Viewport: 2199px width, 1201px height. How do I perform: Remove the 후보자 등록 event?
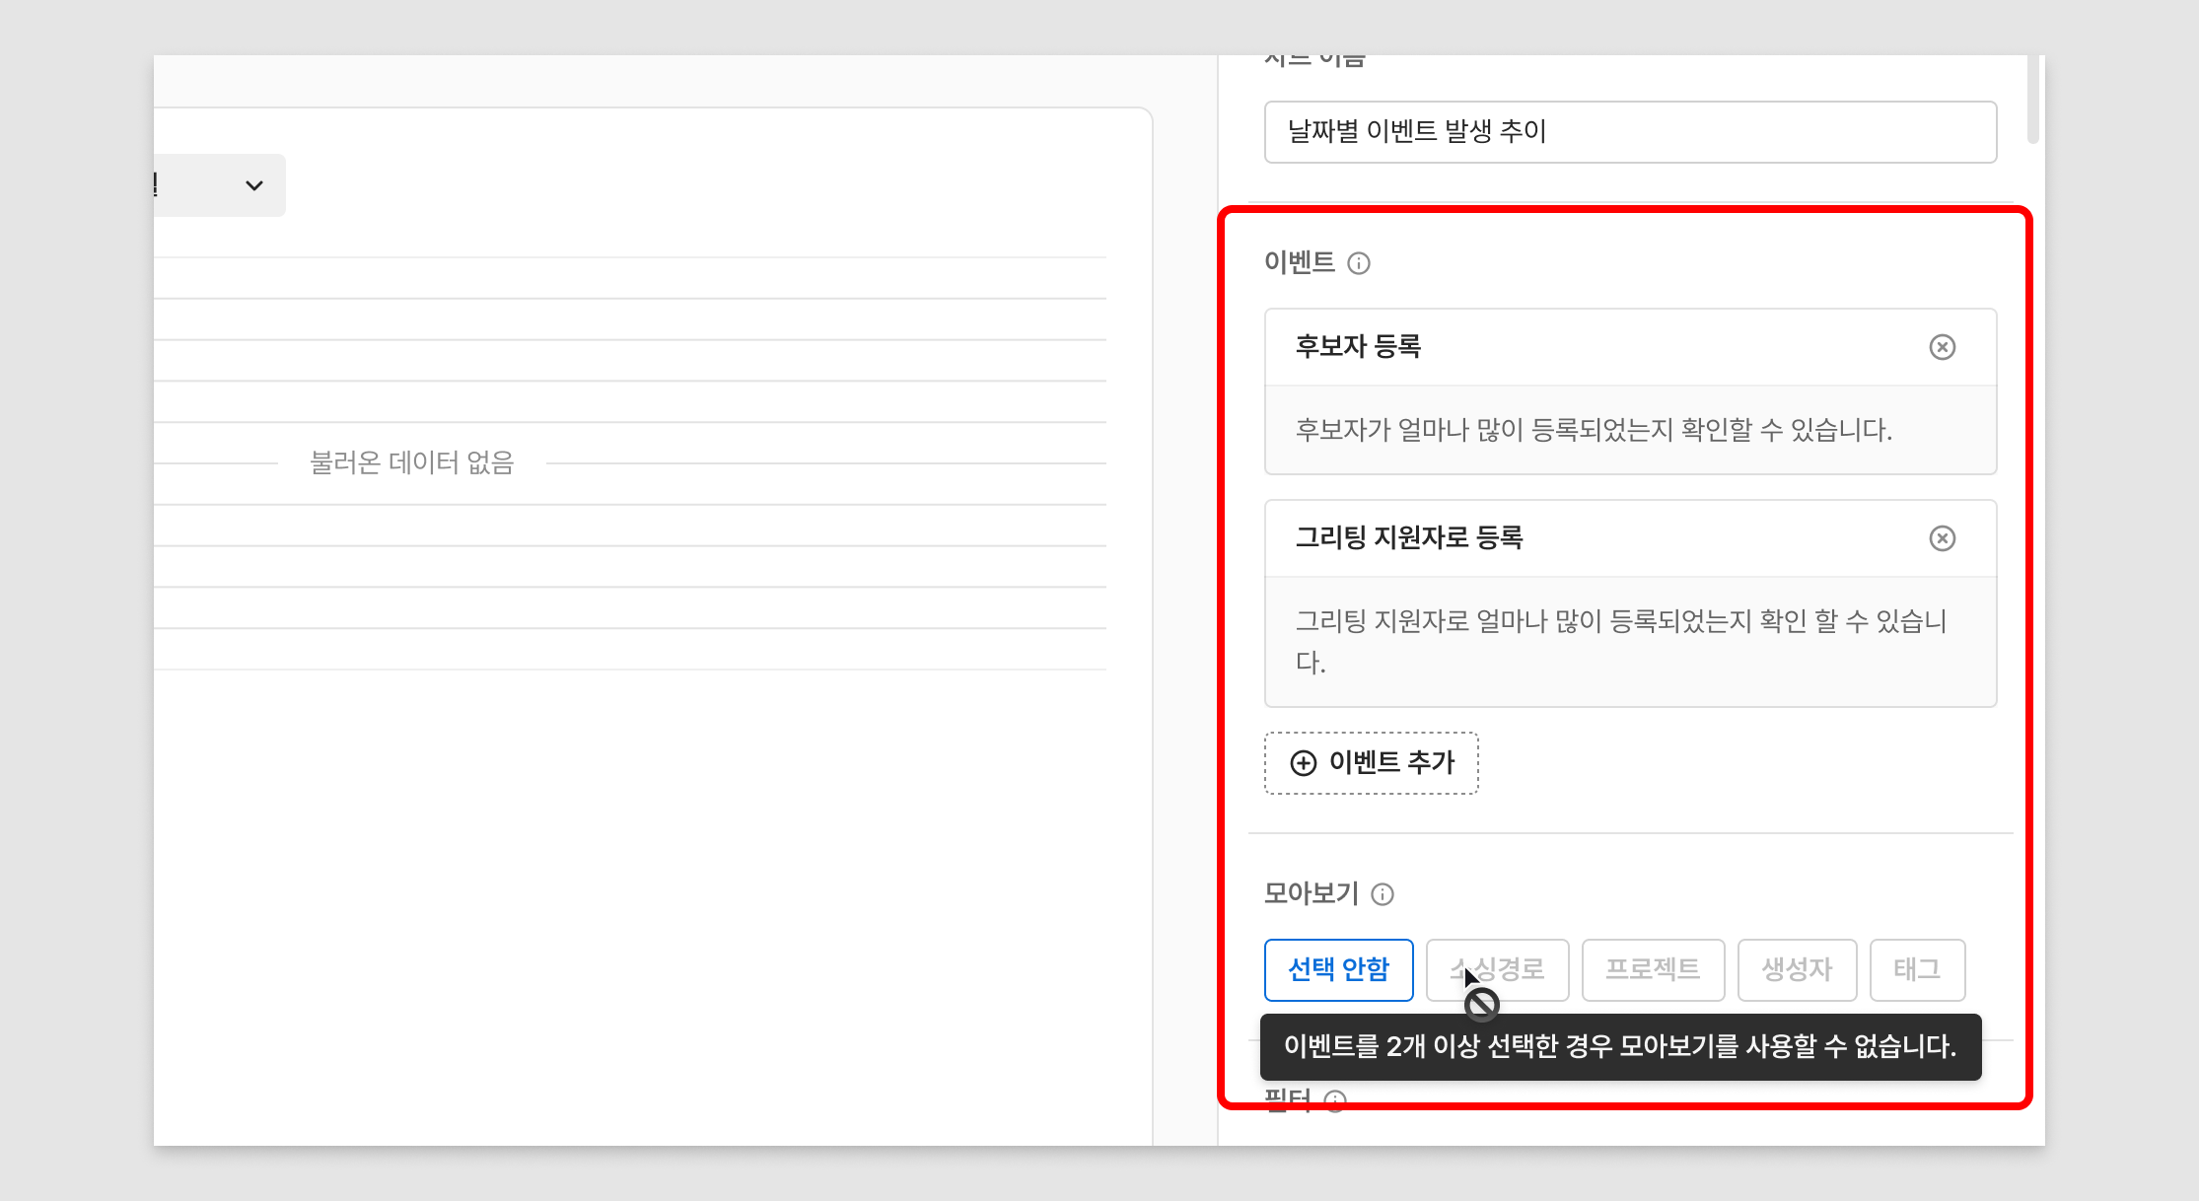(x=1942, y=347)
